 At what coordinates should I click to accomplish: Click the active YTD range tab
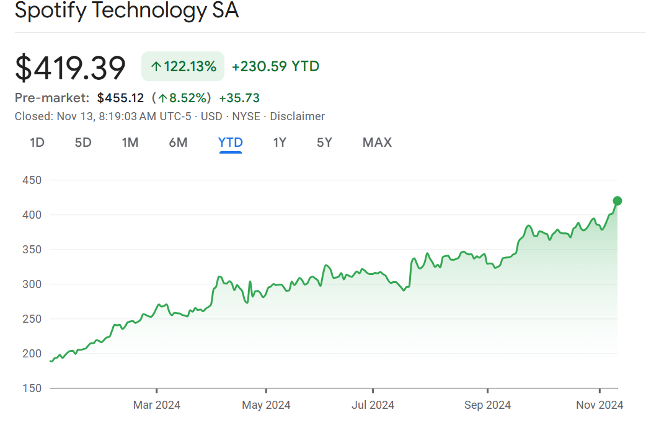tap(231, 142)
